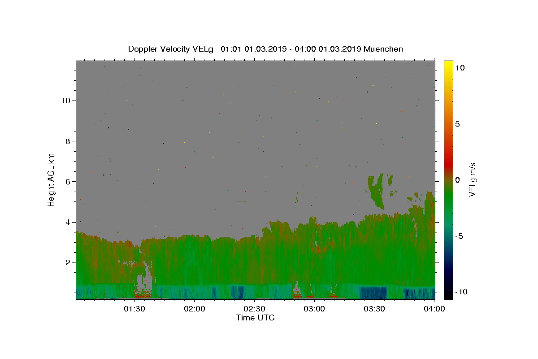Screen dimensions: 538x359
Task: Click the 'Height AGL km' axis label
Action: click(x=51, y=179)
